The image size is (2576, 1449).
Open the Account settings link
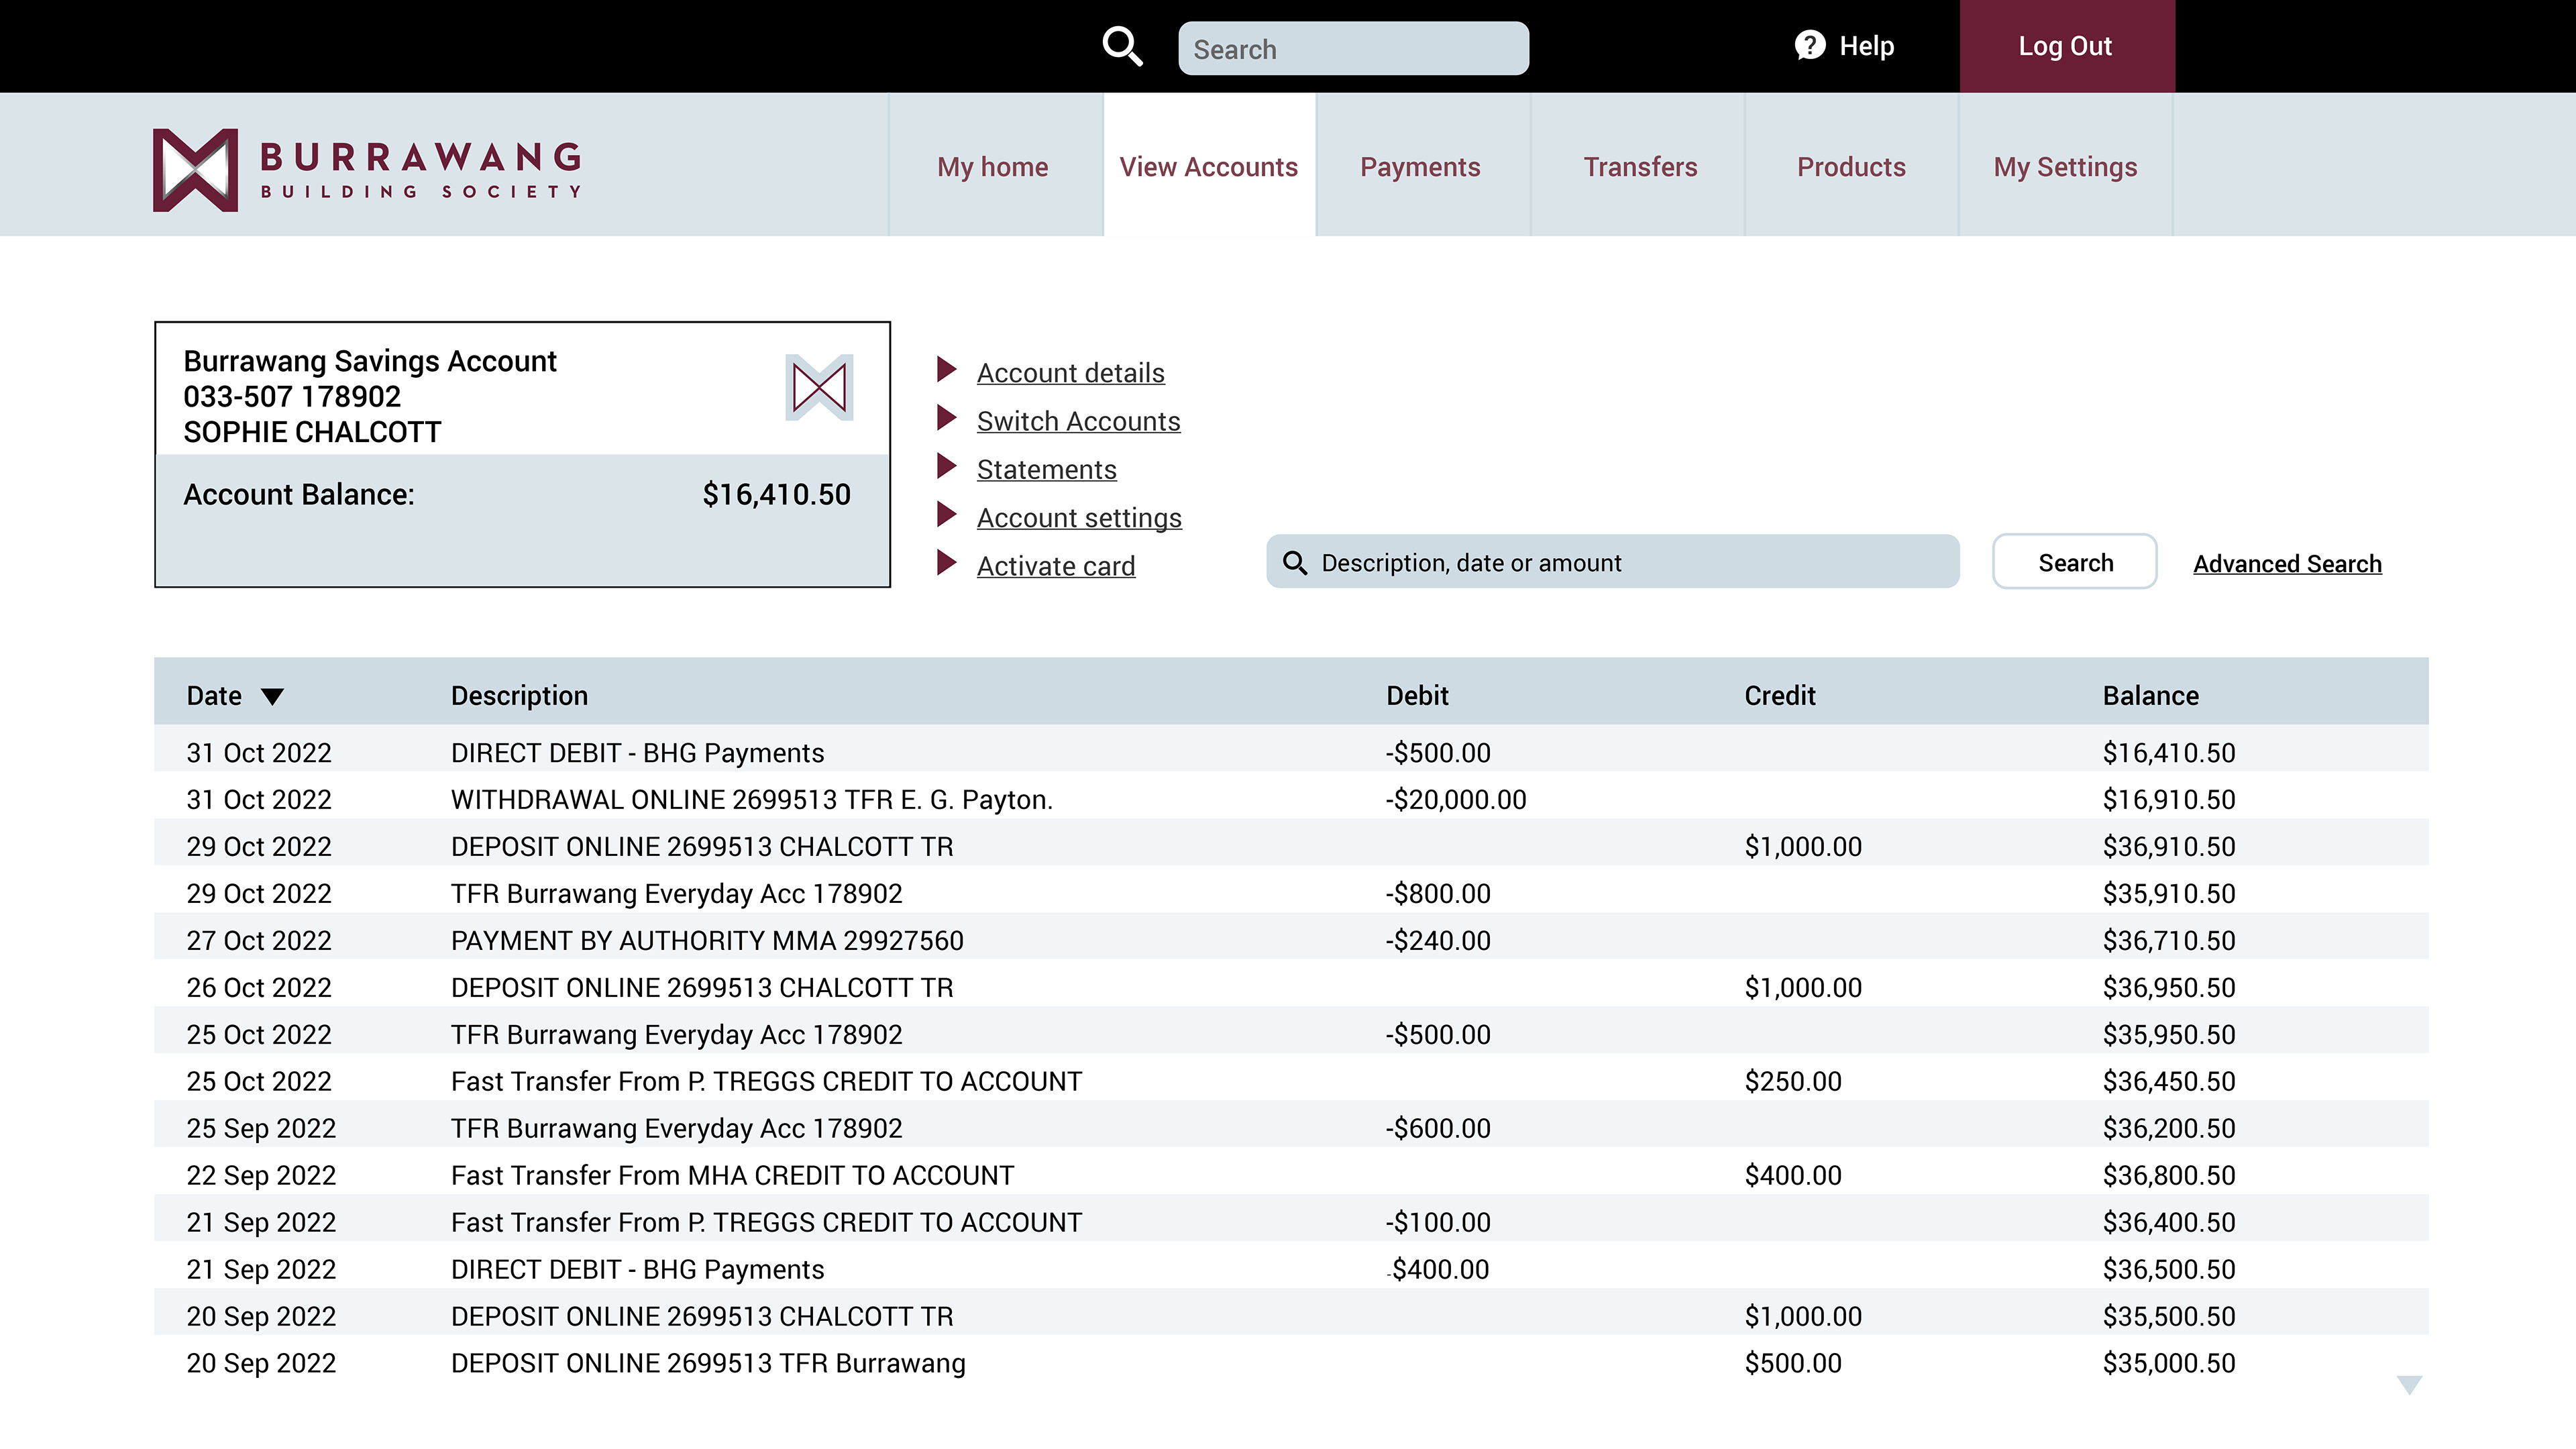tap(1079, 518)
